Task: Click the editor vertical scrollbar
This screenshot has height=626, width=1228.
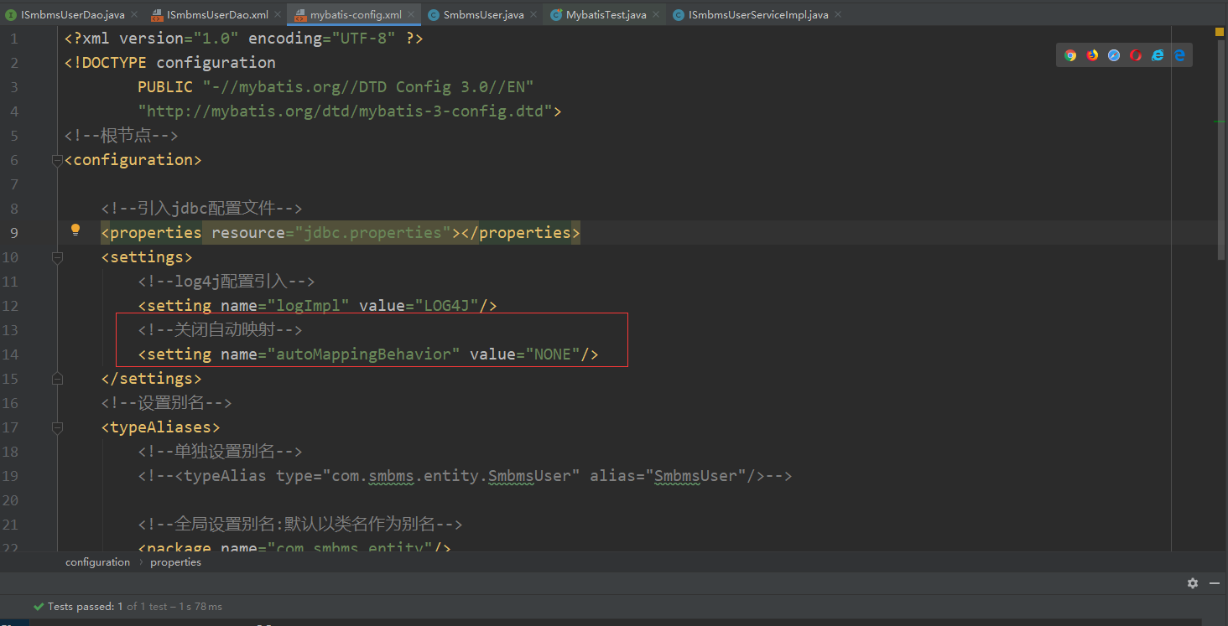Action: pos(1220,151)
